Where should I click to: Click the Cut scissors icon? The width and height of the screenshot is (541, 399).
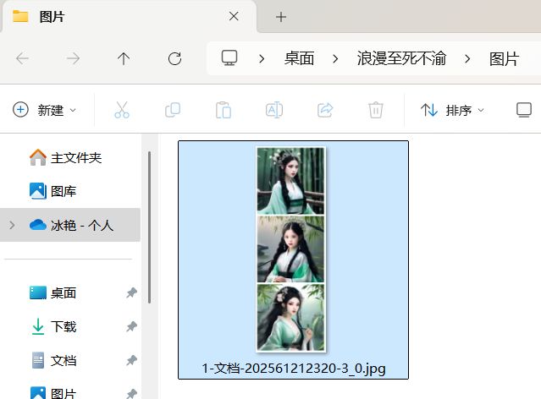[x=122, y=110]
